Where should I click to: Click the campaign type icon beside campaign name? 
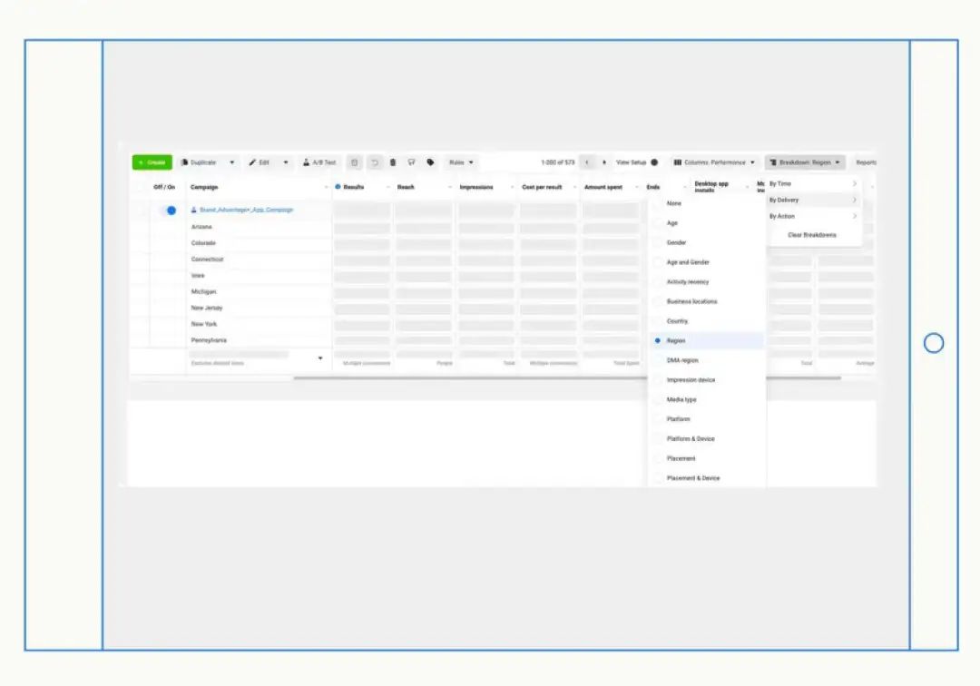(x=194, y=210)
